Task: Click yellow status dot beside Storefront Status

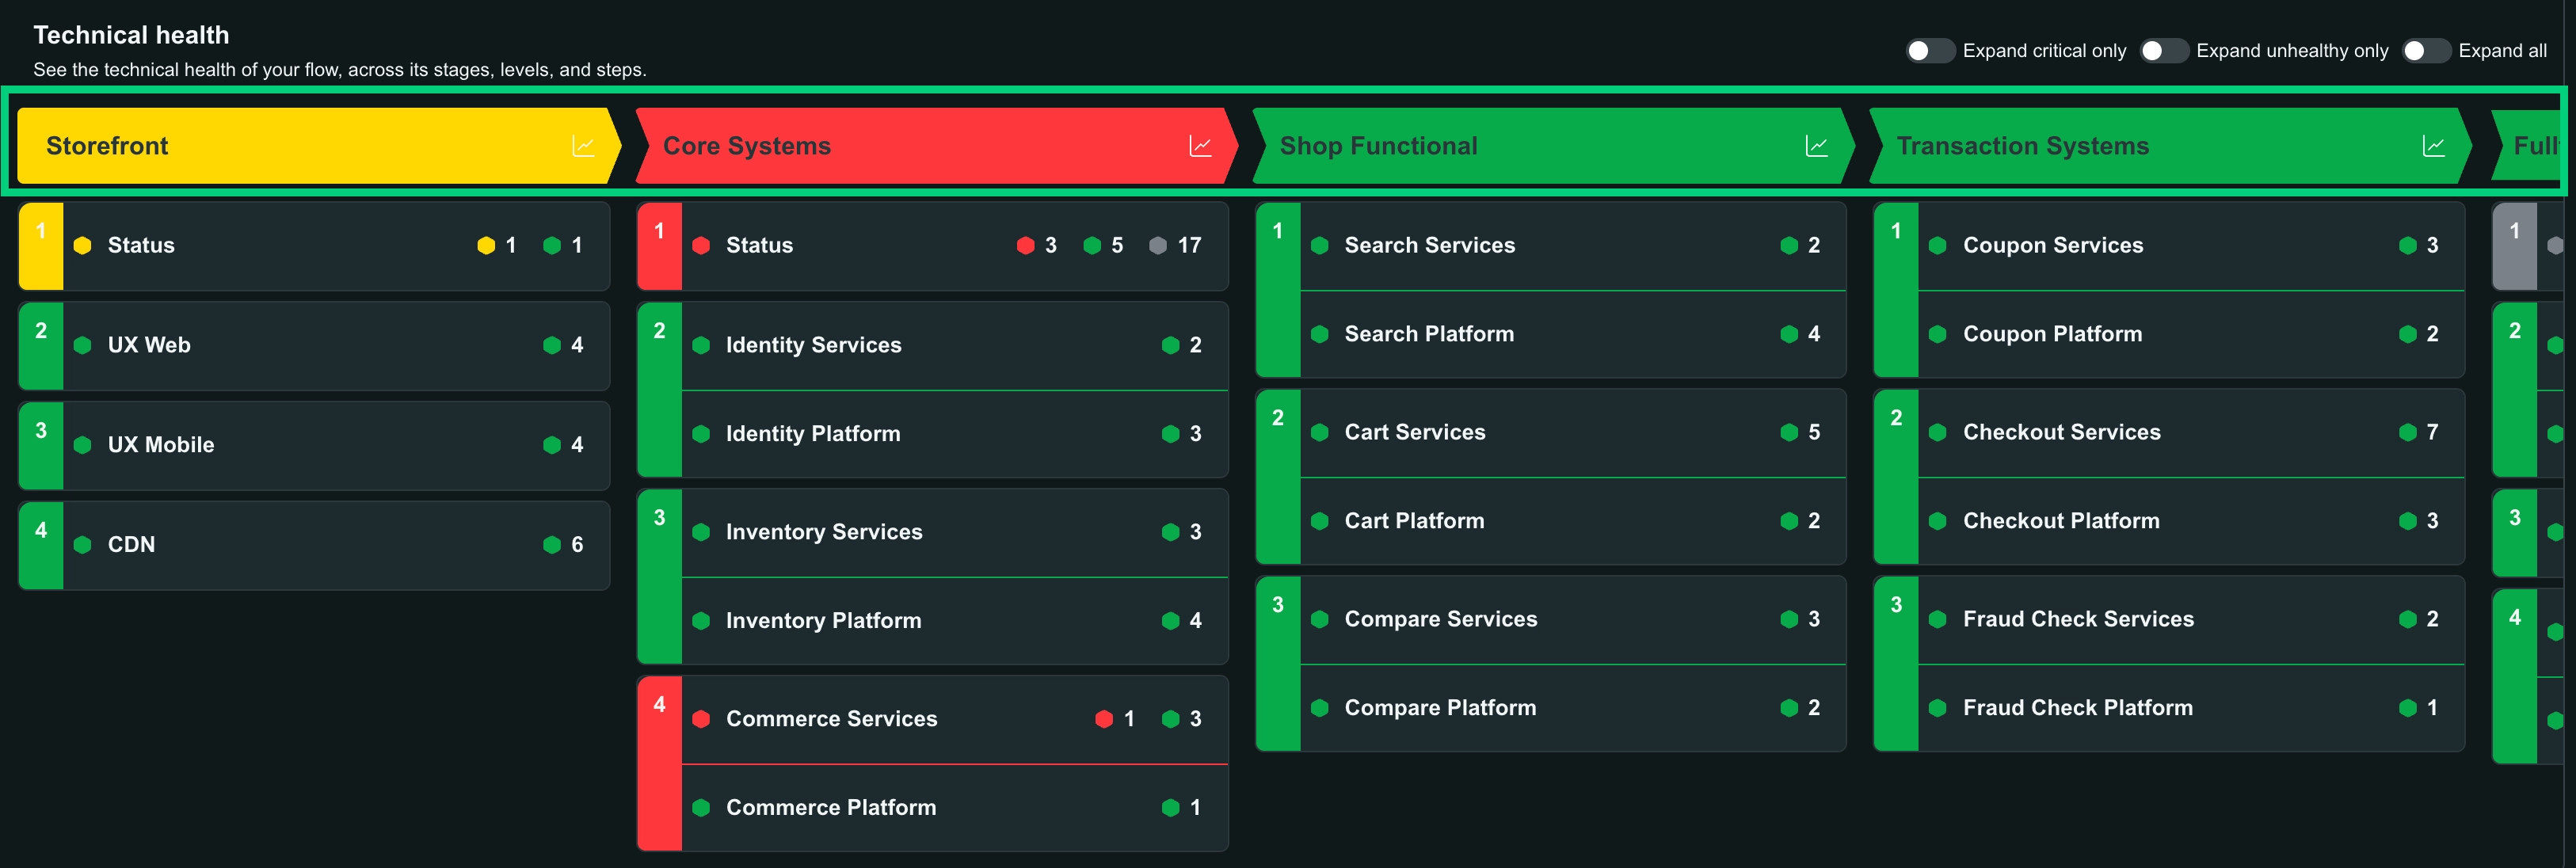Action: point(83,246)
